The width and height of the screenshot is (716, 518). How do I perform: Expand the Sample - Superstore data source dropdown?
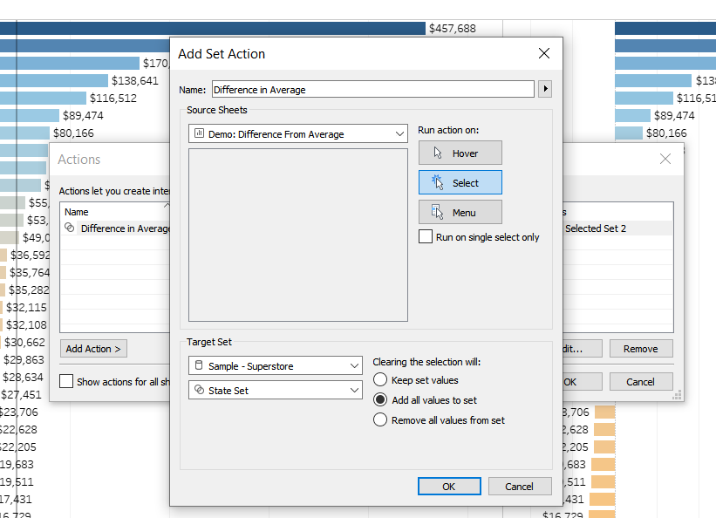[x=275, y=366]
